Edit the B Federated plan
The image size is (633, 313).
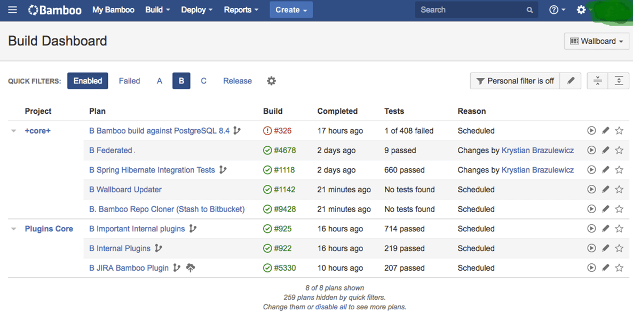(605, 150)
